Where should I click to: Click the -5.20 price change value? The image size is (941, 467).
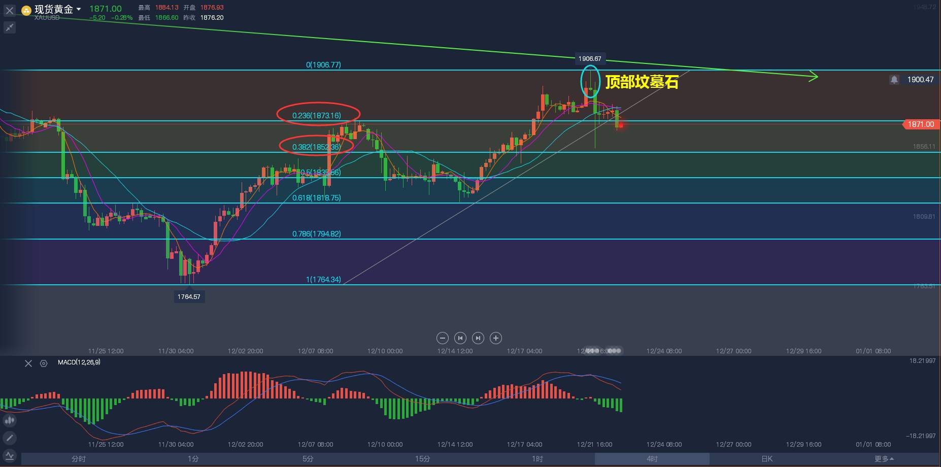point(97,18)
